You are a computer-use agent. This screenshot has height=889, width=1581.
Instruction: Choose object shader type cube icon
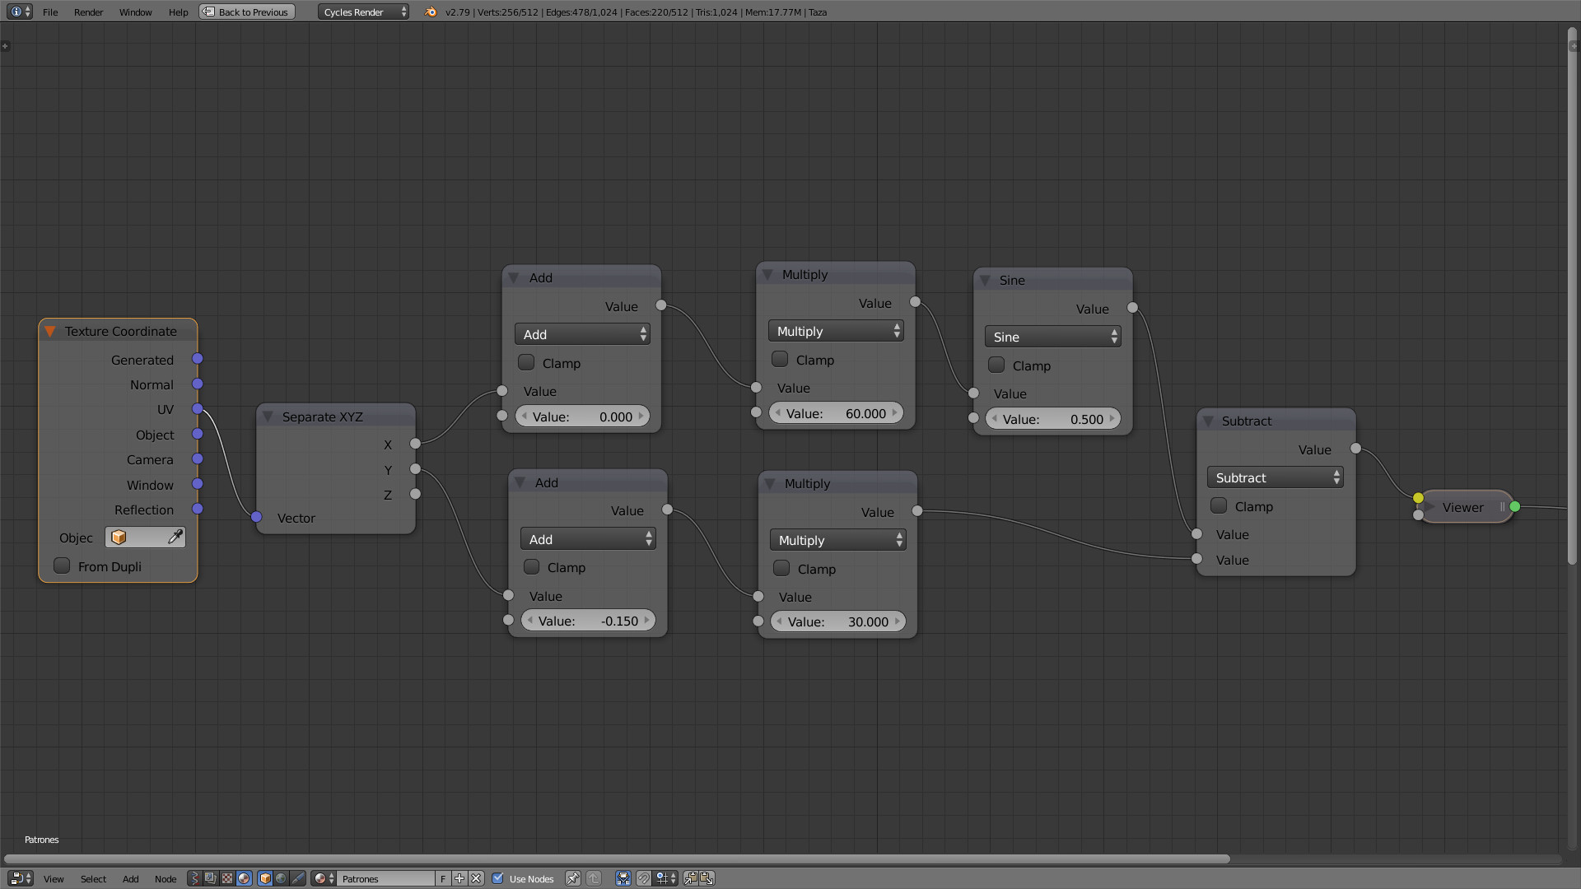(x=265, y=878)
